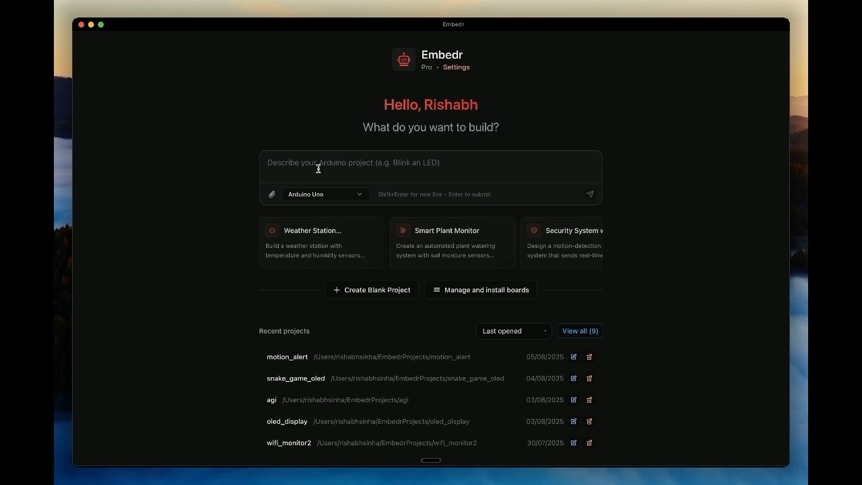Click edit icon for agi project
The image size is (862, 485).
[574, 400]
